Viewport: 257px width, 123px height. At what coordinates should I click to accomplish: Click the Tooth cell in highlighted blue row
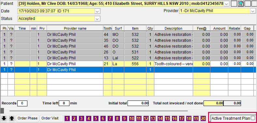pos(108,70)
